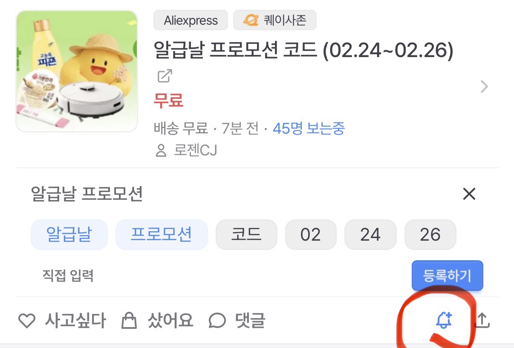Select the 02 keyword chip
Image resolution: width=514 pixels, height=348 pixels.
point(310,234)
